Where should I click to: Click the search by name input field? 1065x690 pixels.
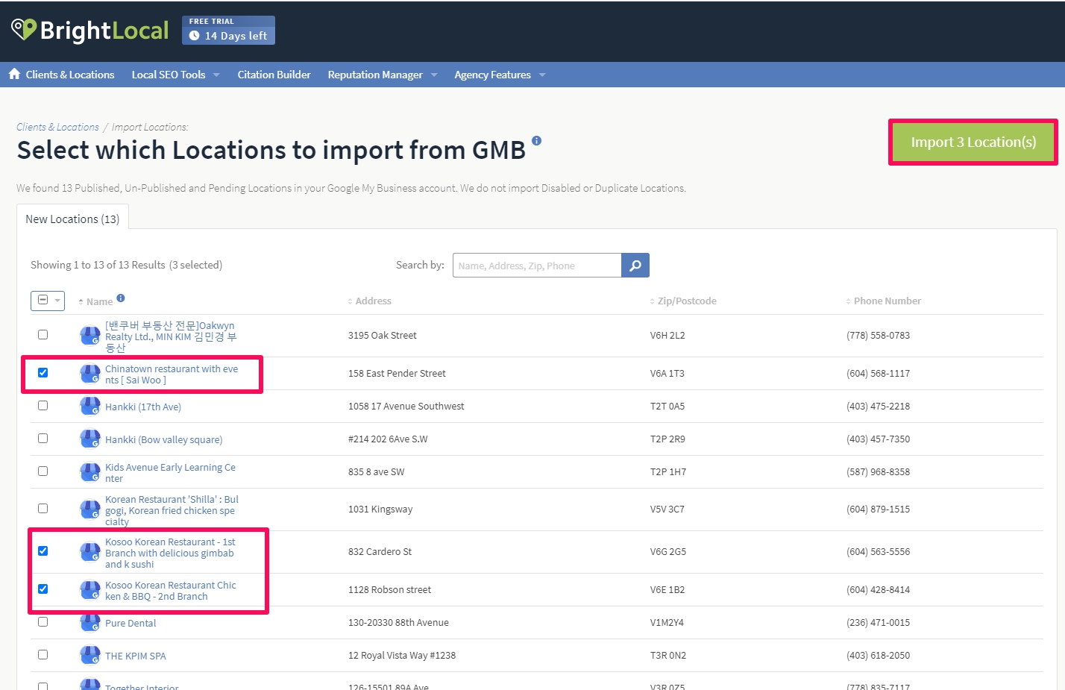click(537, 266)
